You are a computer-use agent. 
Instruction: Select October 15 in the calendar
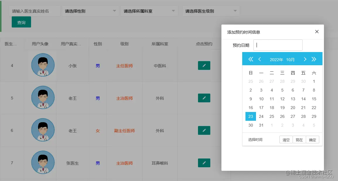pos(314,99)
